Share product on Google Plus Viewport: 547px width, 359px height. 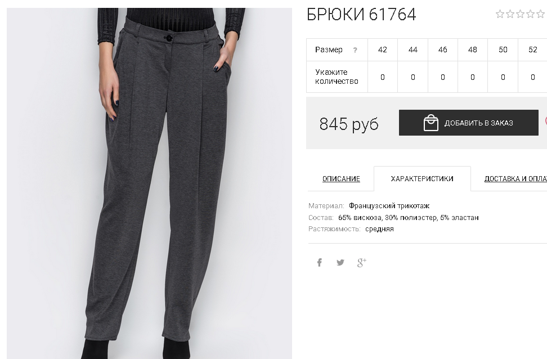coord(361,262)
